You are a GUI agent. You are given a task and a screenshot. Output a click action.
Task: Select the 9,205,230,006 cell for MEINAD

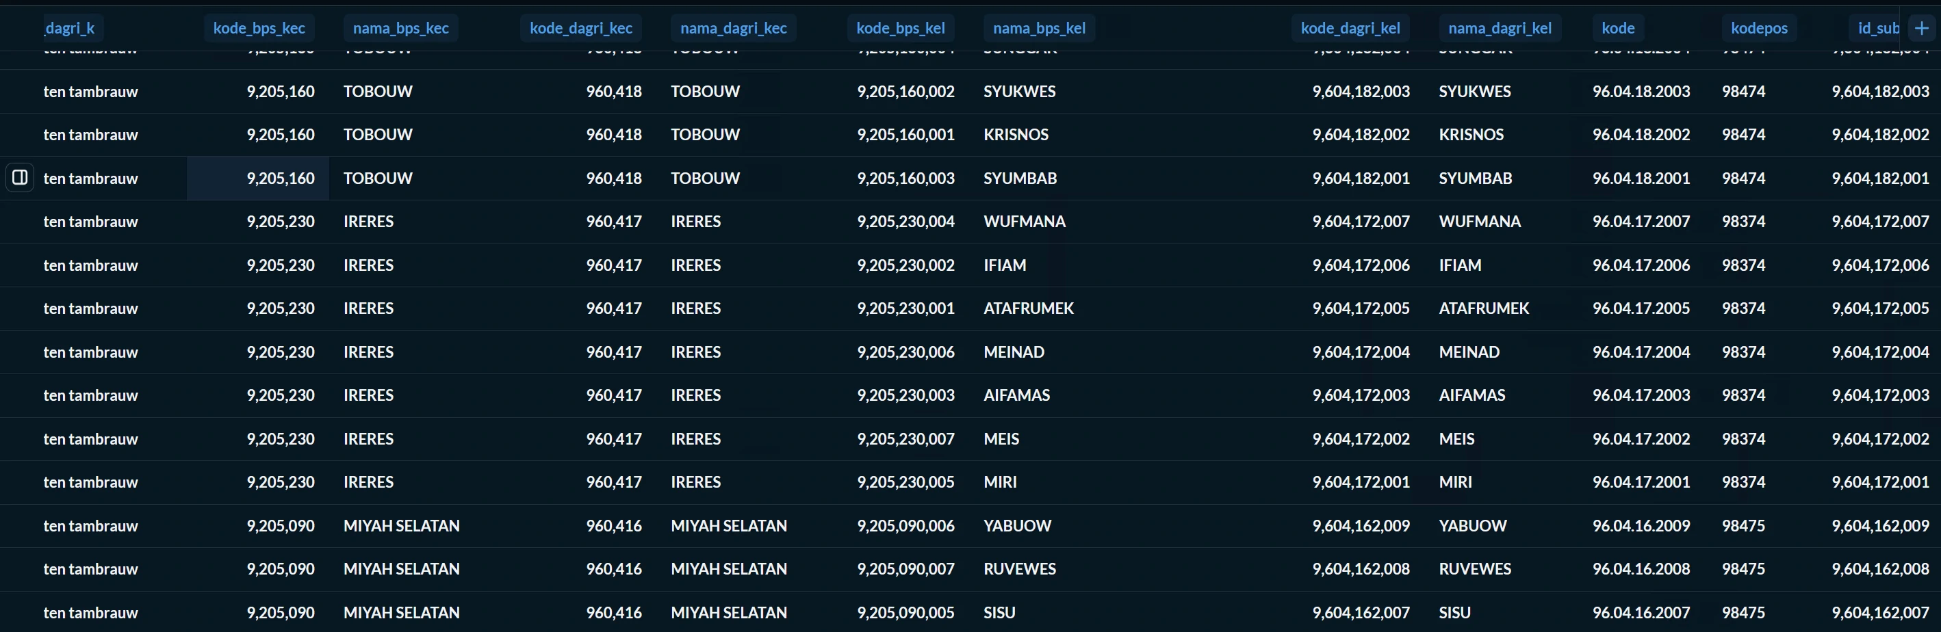coord(905,352)
